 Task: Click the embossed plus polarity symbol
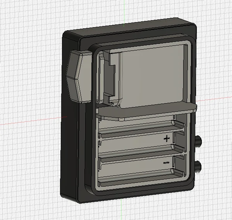(x=167, y=139)
